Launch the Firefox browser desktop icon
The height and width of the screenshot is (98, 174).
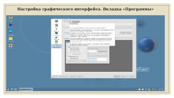pyautogui.click(x=11, y=17)
